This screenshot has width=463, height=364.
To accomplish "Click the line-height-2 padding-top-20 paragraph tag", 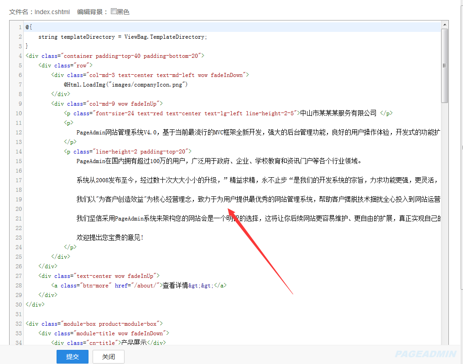I will tap(128, 151).
